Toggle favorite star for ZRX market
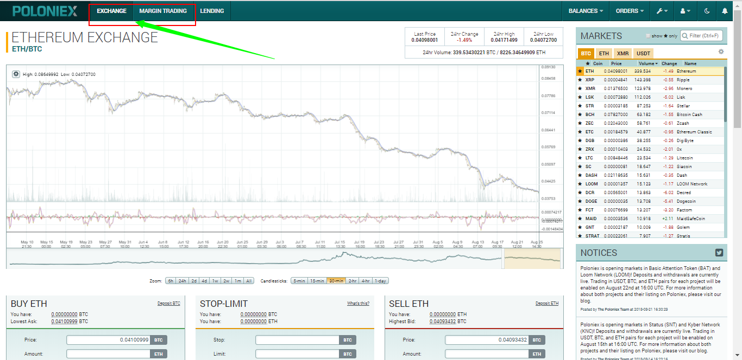 point(580,149)
